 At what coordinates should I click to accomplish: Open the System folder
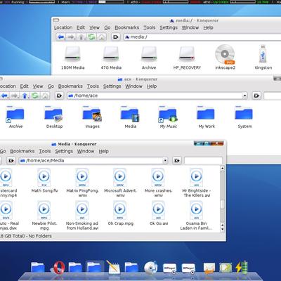click(x=244, y=117)
